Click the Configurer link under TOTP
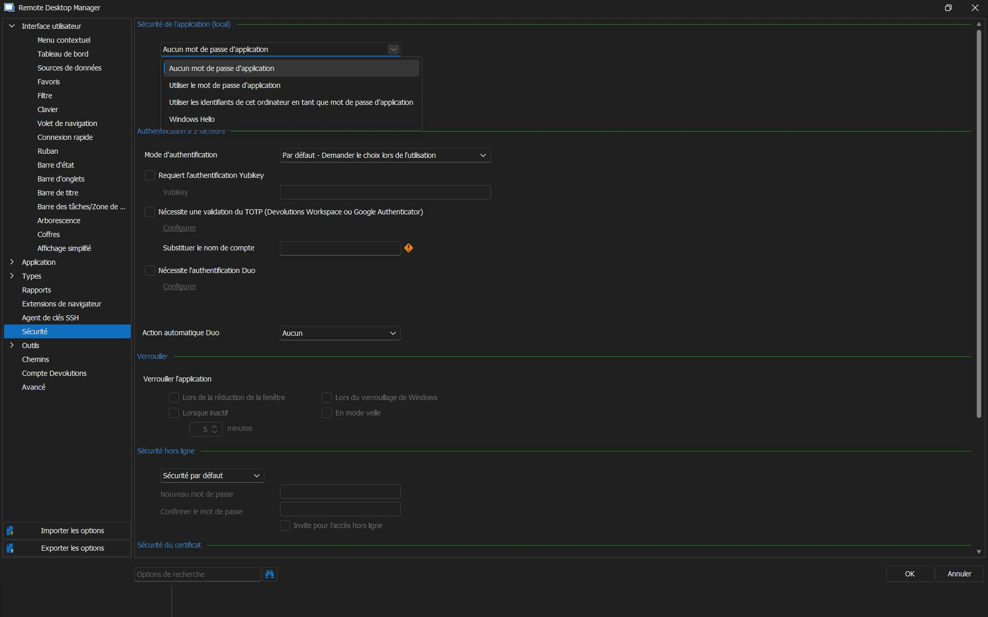Screen dimensions: 988x617 [180, 228]
